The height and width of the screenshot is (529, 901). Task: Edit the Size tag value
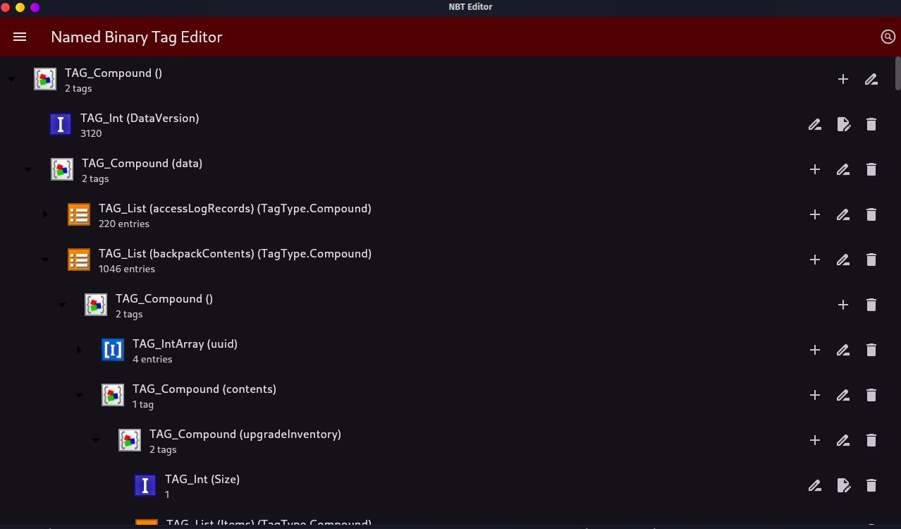[x=843, y=485]
